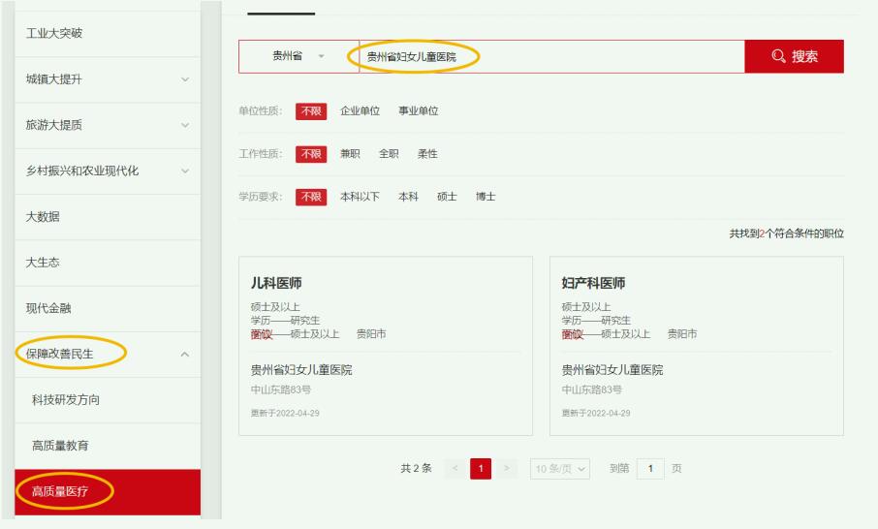Click the next page arrow in pagination
Viewport: 878px width, 529px height.
pos(507,469)
